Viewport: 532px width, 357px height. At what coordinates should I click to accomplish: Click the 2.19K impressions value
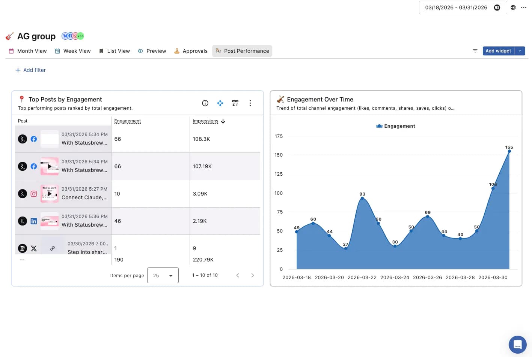pos(200,221)
